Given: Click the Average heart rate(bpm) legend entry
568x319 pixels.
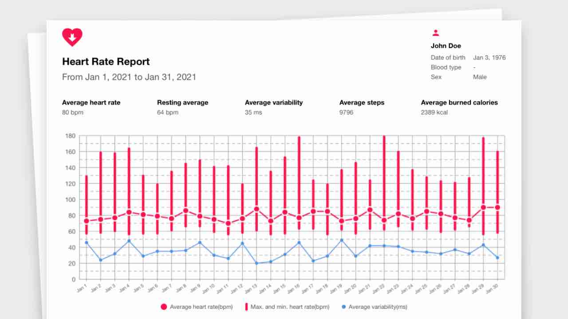Looking at the screenshot, I should coord(196,307).
